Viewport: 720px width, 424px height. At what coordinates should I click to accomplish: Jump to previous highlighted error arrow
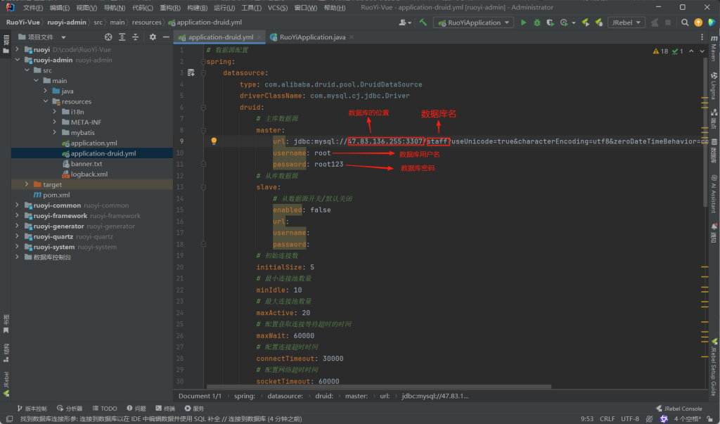pyautogui.click(x=691, y=51)
